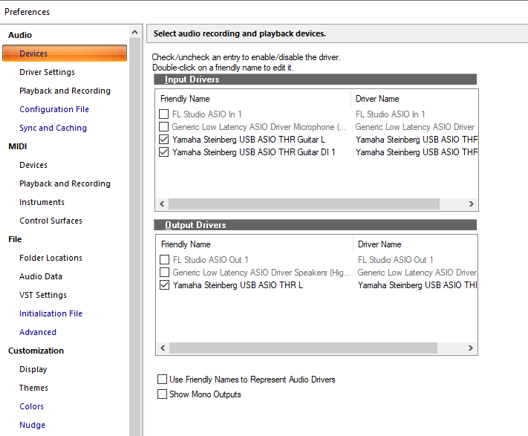The height and width of the screenshot is (436, 528).
Task: Uncheck Yamaha Steinberg THR Guitar DI 1 input
Action: pos(164,152)
